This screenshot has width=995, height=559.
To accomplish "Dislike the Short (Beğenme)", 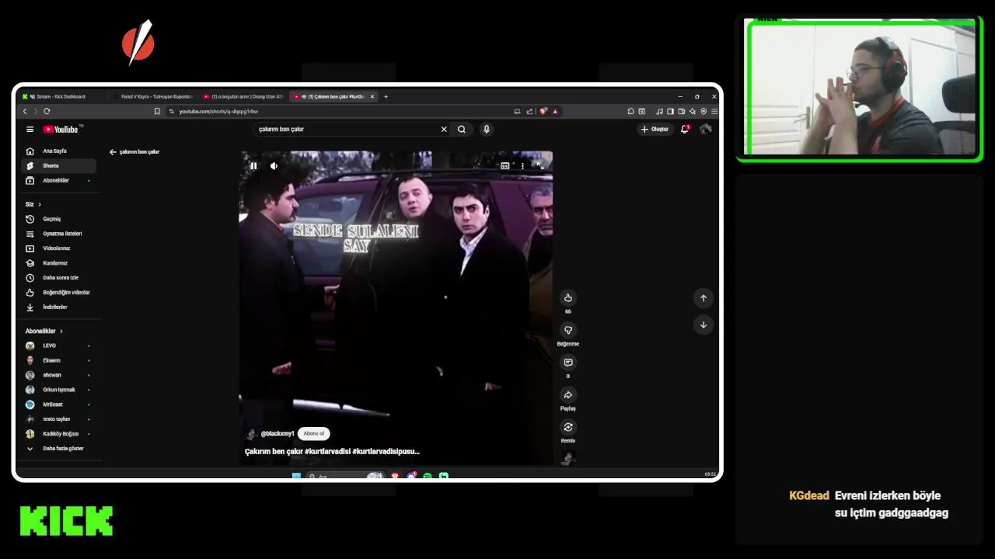I will tap(567, 330).
